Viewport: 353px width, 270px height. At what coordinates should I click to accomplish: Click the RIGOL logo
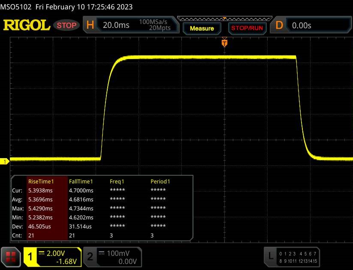pos(27,25)
